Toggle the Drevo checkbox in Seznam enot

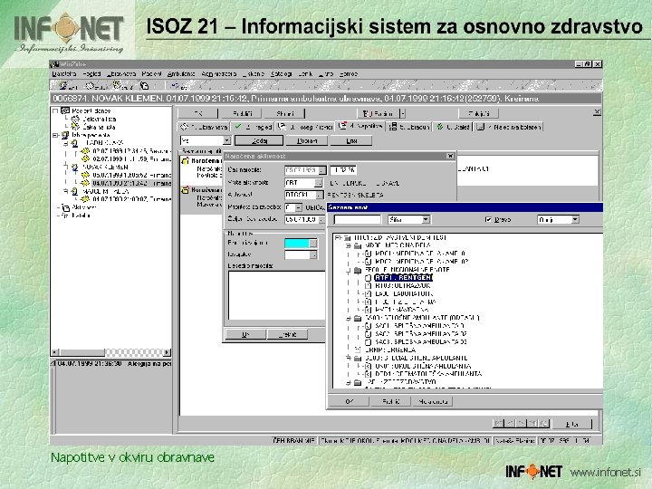489,219
